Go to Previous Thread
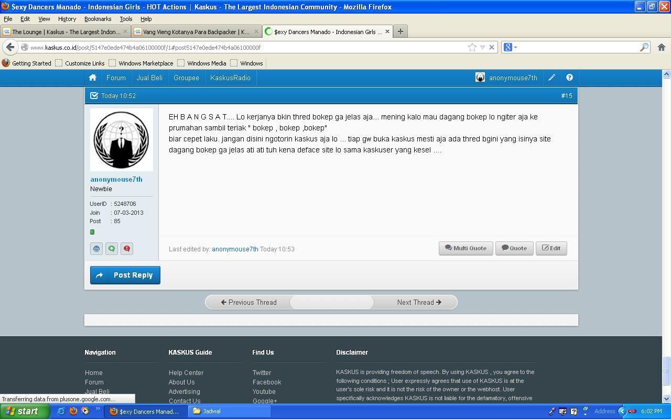This screenshot has width=671, height=419. pos(248,302)
